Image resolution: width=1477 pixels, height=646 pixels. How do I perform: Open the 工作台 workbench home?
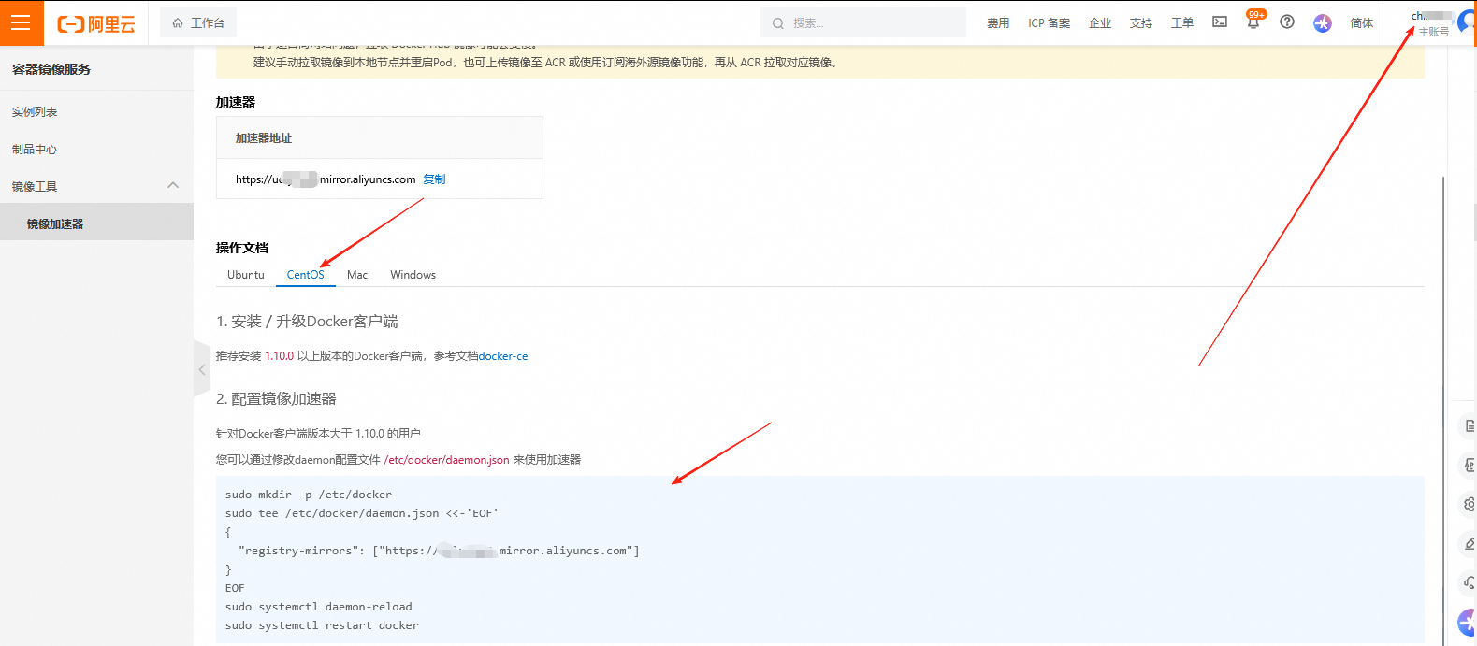pyautogui.click(x=198, y=22)
